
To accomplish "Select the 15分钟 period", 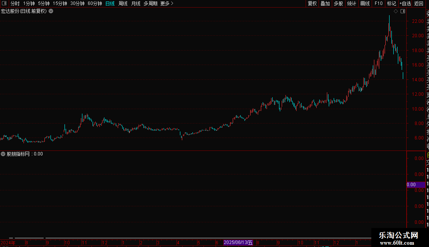I will point(60,3).
